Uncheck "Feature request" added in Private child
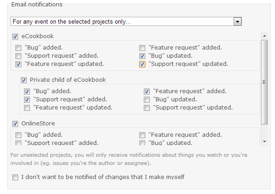The width and height of the screenshot is (275, 194). [147, 91]
